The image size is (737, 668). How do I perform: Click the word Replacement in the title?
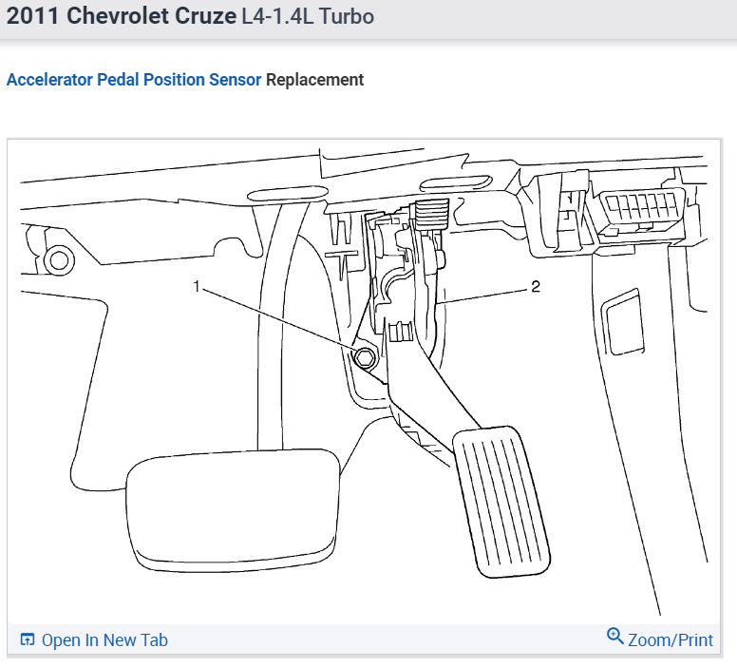(315, 80)
